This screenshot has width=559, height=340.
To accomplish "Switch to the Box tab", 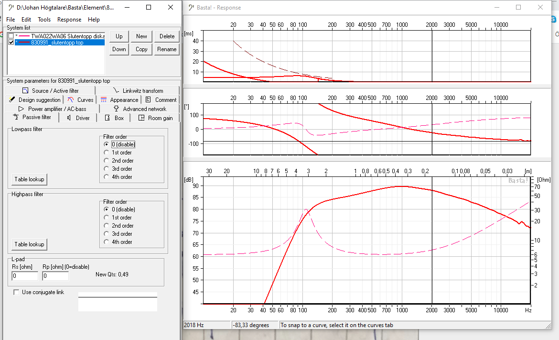I will tap(114, 118).
